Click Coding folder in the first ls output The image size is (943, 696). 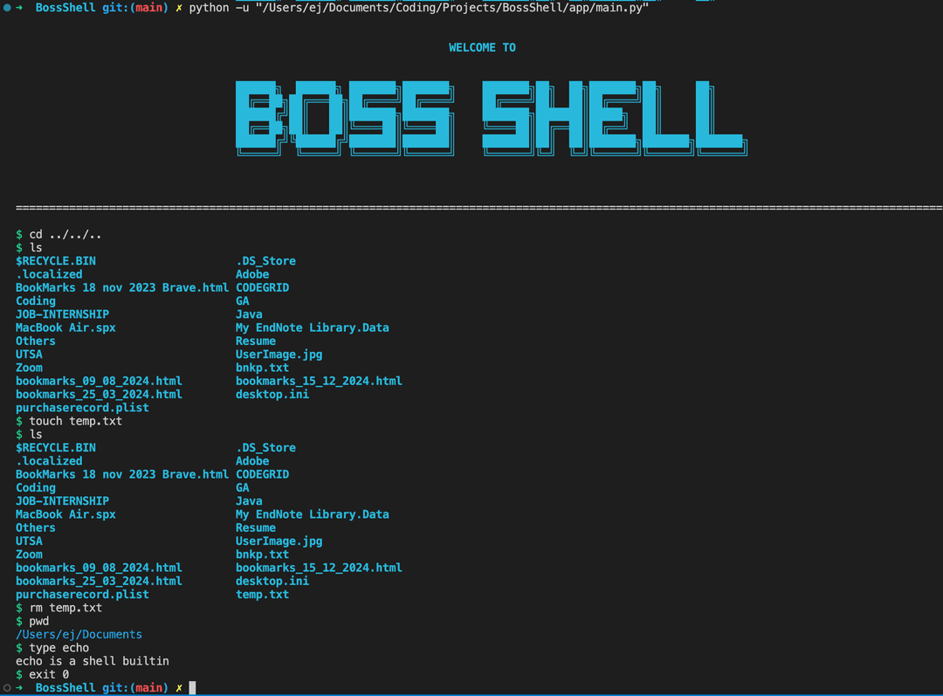pyautogui.click(x=36, y=300)
